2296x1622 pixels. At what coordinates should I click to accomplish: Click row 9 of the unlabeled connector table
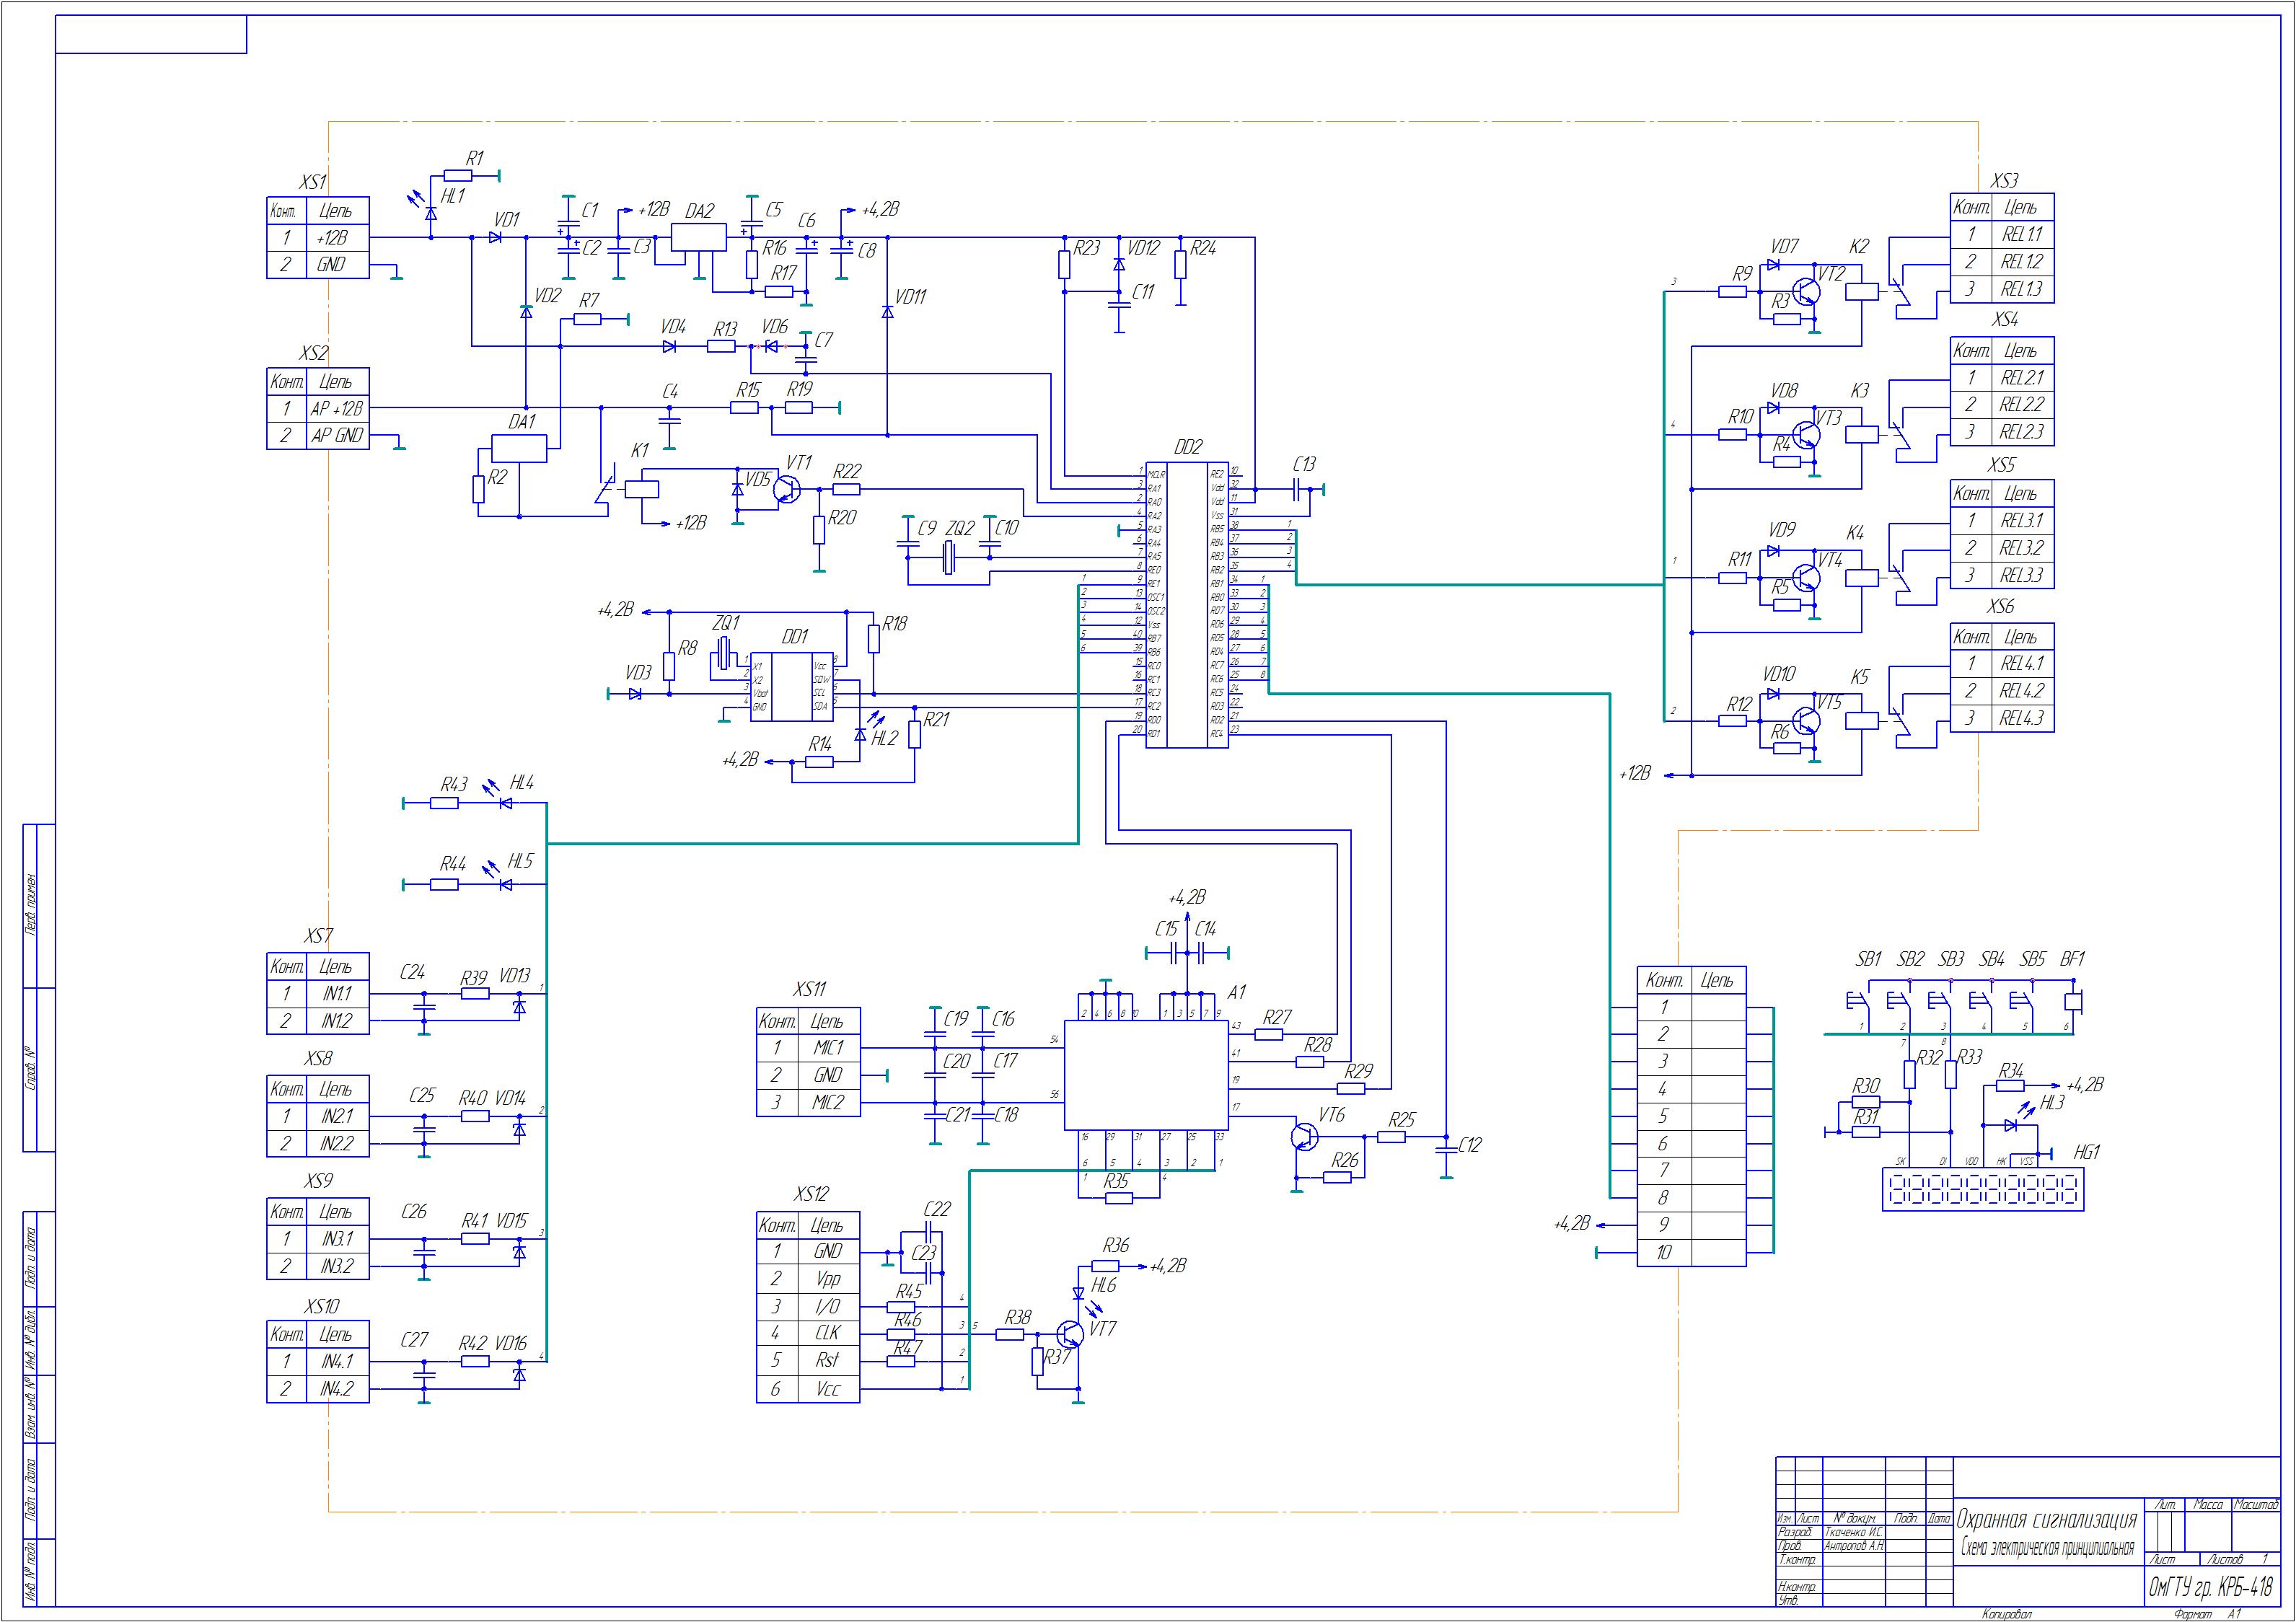(1692, 1225)
